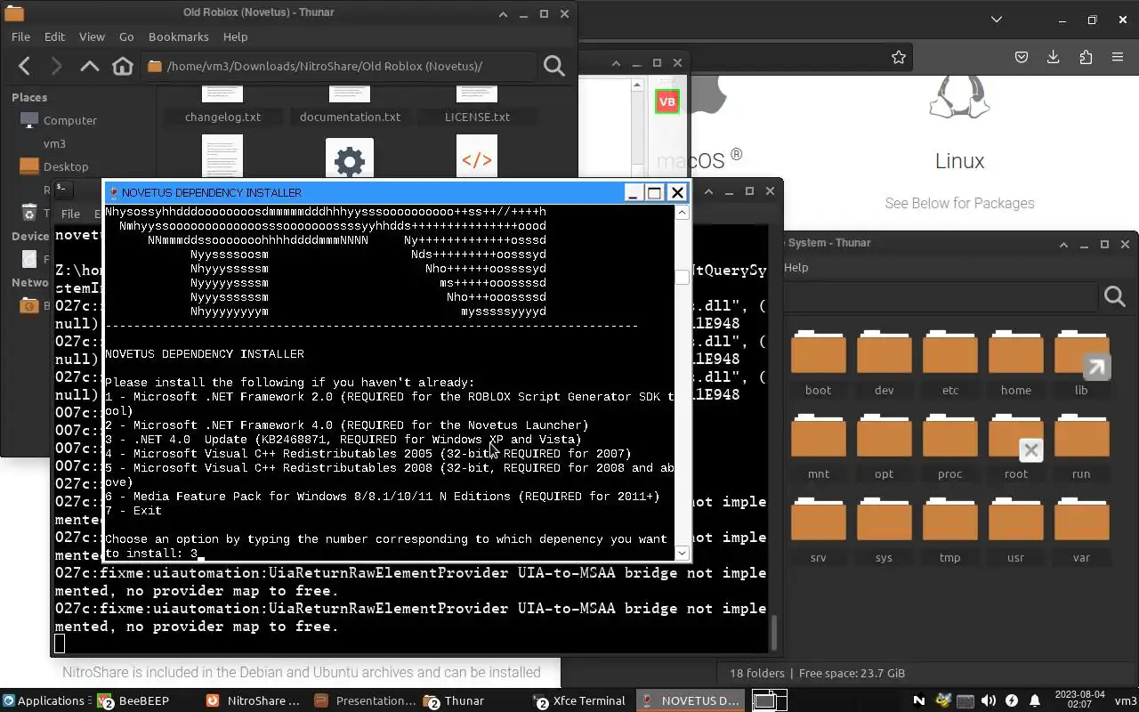Open volume control in system tray

coord(988,700)
